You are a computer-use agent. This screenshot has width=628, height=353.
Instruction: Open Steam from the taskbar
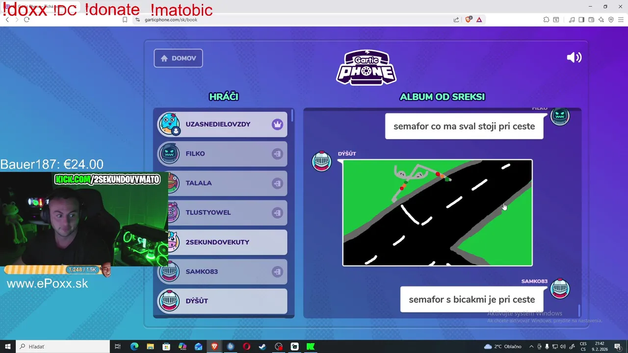click(262, 347)
